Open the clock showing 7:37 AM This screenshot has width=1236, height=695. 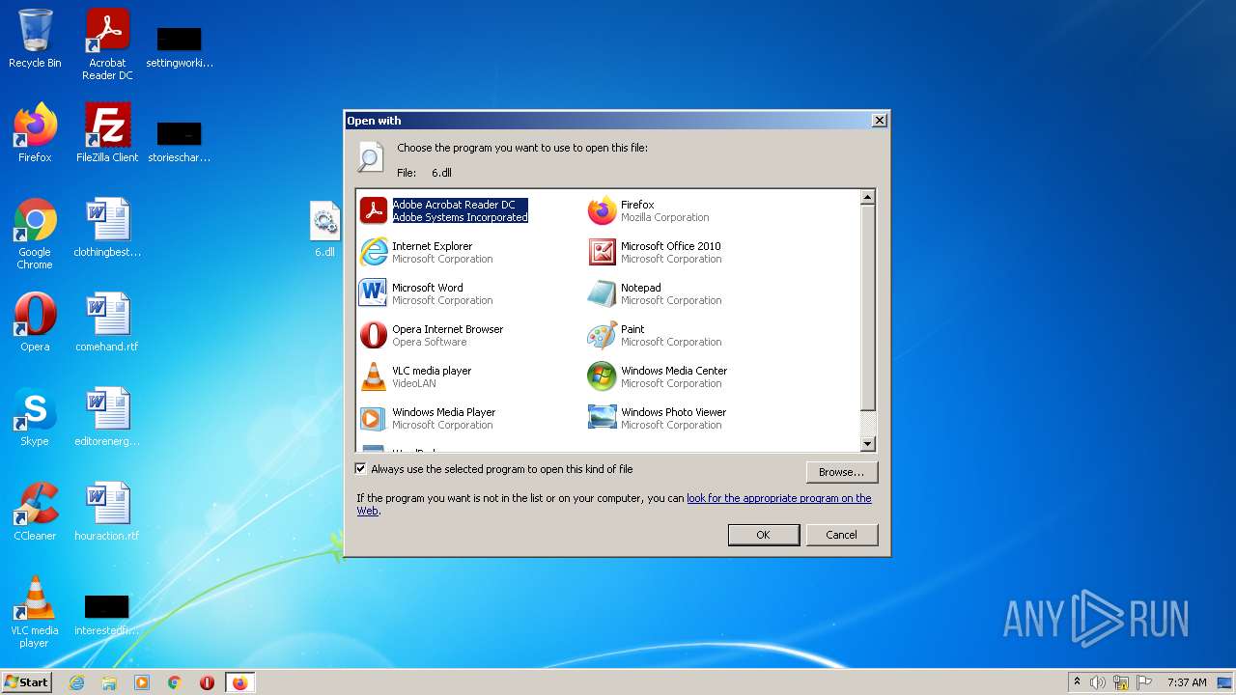1187,682
